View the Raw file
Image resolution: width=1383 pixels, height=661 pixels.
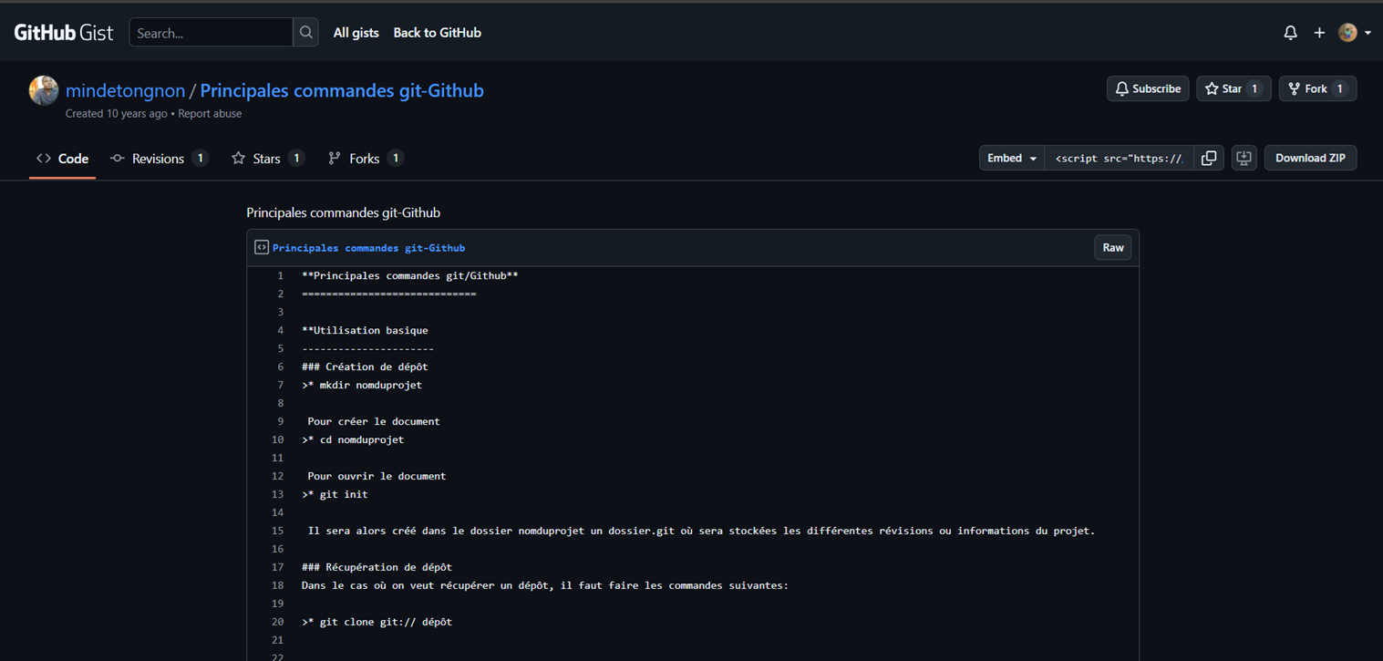click(1113, 247)
